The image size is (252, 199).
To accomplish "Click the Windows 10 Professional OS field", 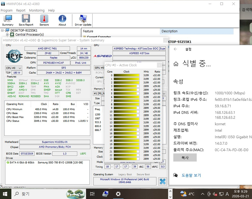I will pos(125,181).
